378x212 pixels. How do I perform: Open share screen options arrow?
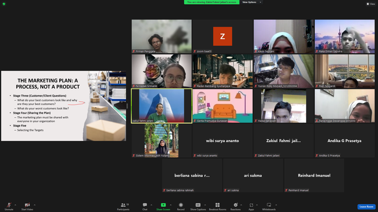pyautogui.click(x=171, y=205)
